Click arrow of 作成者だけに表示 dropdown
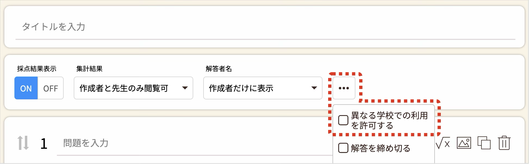Viewport: 529px width, 164px height. point(314,88)
